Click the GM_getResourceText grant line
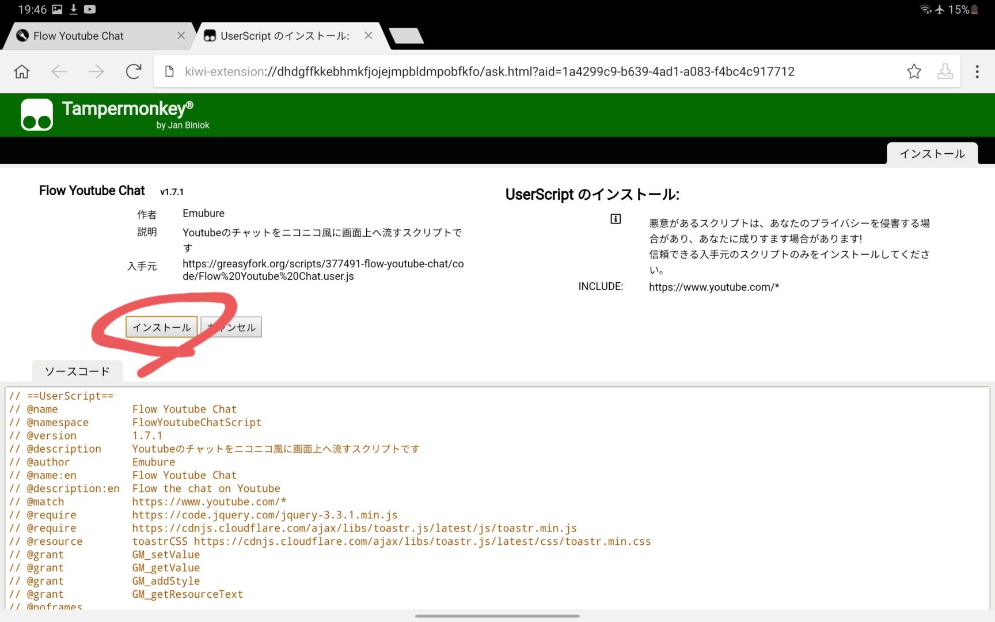 tap(126, 594)
